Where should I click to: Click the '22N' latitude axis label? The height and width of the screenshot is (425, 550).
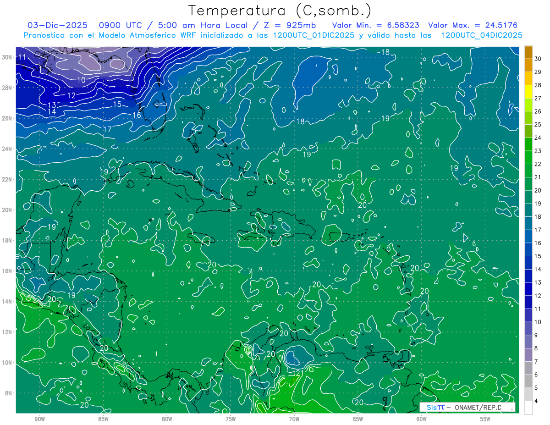click(7, 179)
